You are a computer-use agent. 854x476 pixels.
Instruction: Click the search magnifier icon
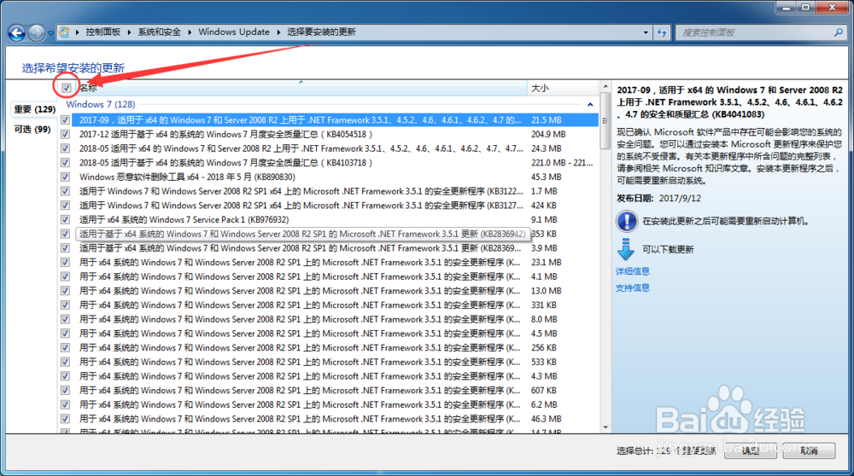pyautogui.click(x=839, y=32)
